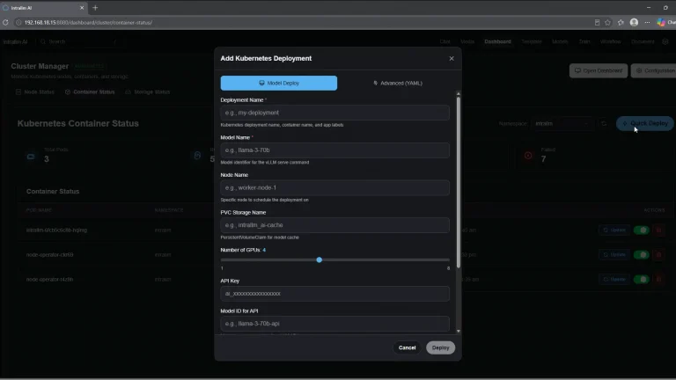
Task: Select the Container Status tab
Action: point(90,92)
